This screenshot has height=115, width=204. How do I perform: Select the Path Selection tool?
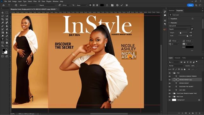coord(7,39)
